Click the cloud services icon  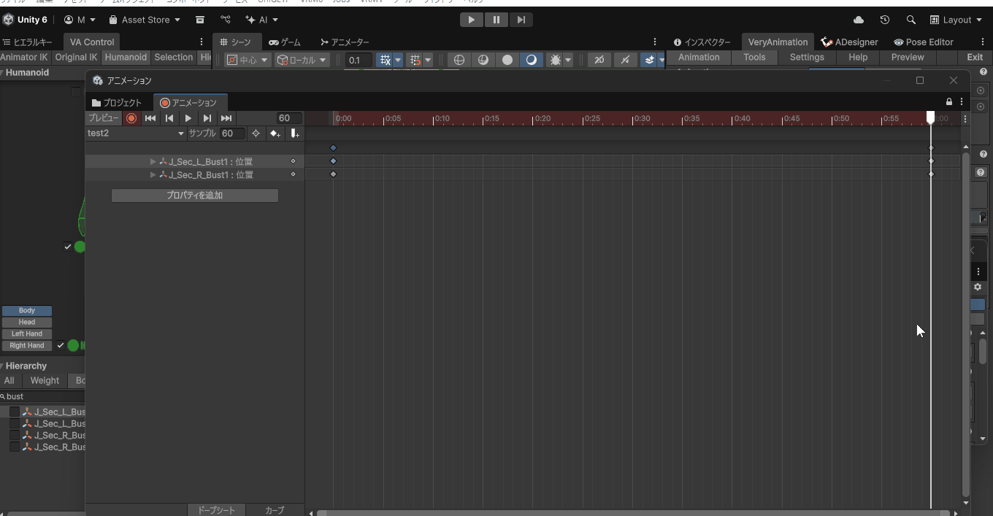point(858,20)
